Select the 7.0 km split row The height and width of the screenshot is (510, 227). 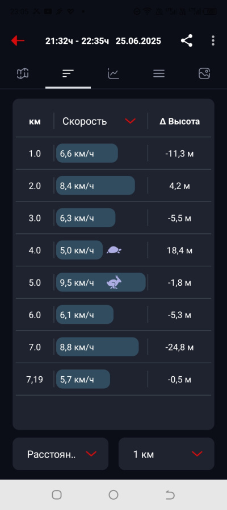point(113,347)
